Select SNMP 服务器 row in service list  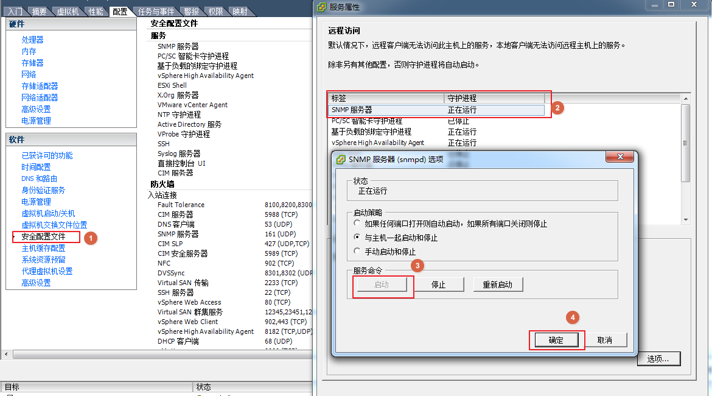pos(436,110)
